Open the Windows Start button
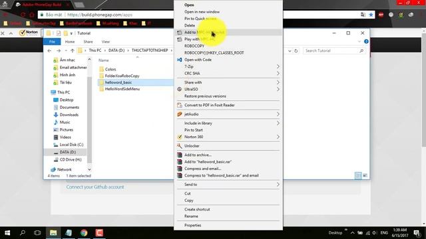 [x=7, y=233]
